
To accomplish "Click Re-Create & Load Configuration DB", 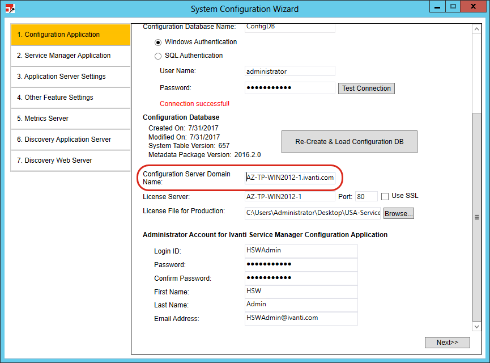I will pos(350,142).
